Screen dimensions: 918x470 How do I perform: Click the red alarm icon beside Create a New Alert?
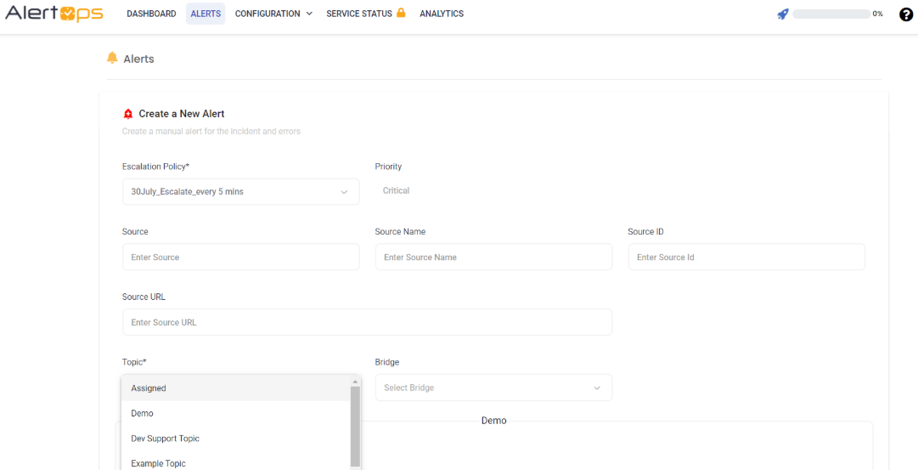(128, 114)
